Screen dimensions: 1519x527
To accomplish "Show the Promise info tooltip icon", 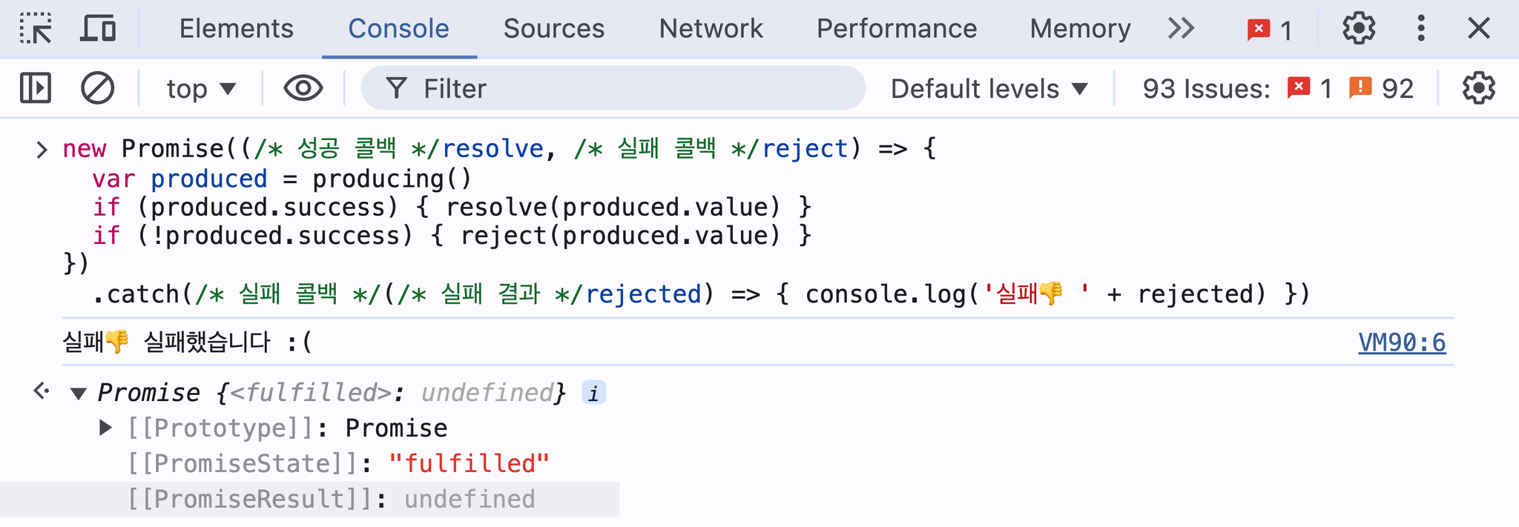I will (593, 392).
